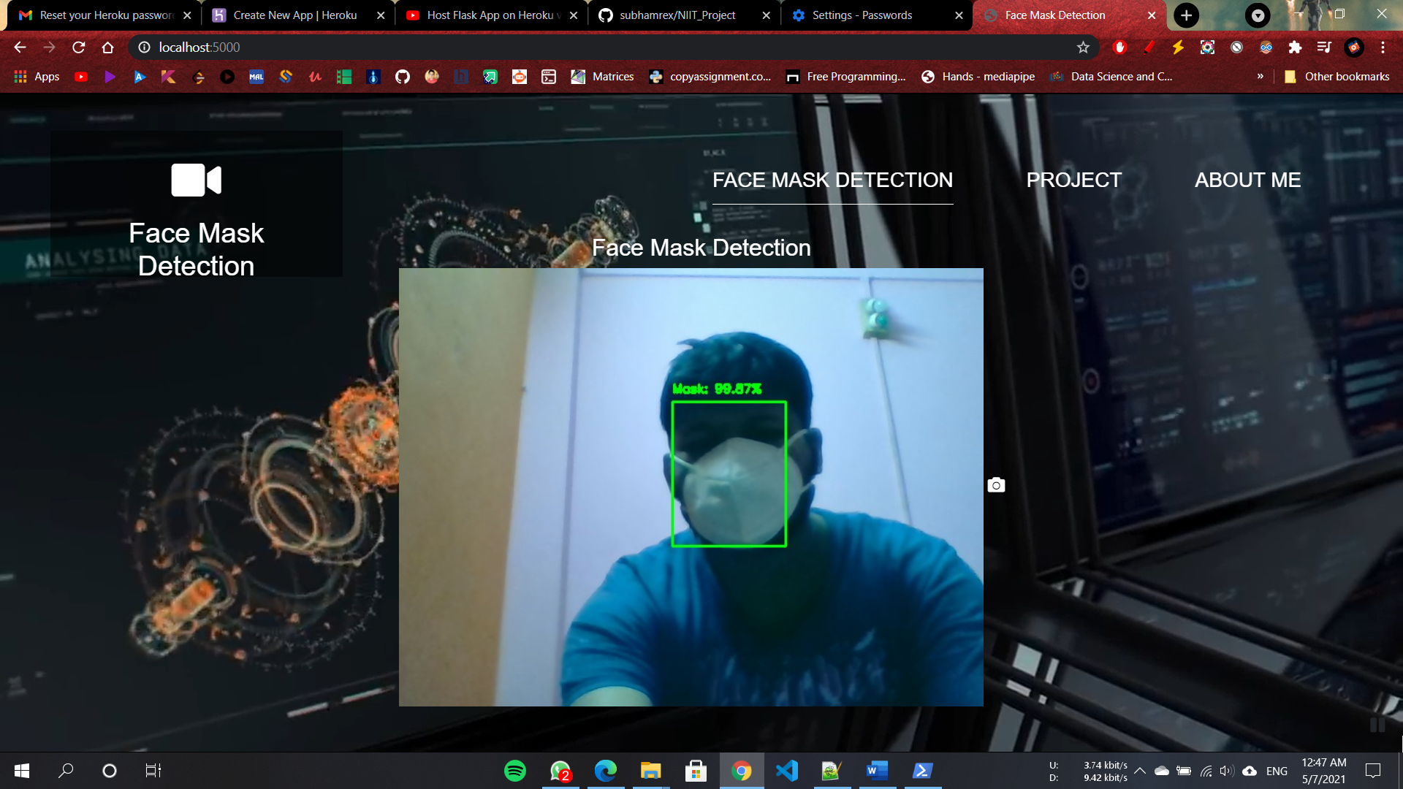
Task: Click the home button in toolbar
Action: point(108,47)
